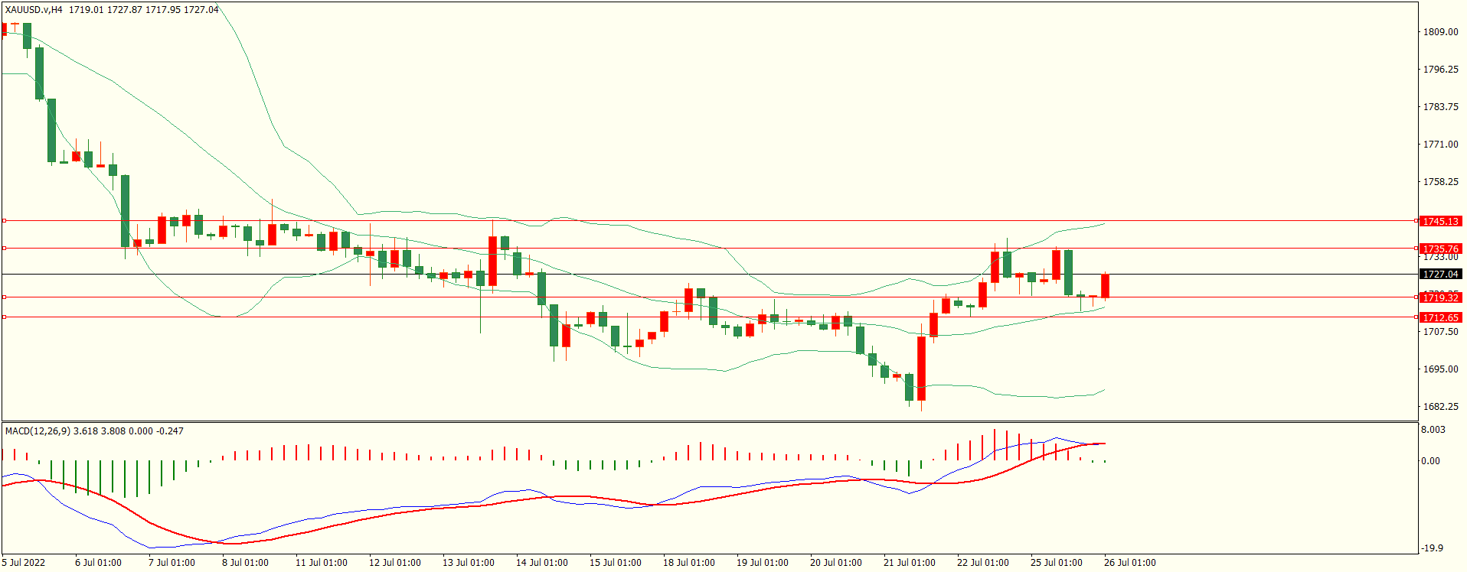Click the 26 Jul 01:00 date label
This screenshot has width=1467, height=572.
click(1129, 563)
